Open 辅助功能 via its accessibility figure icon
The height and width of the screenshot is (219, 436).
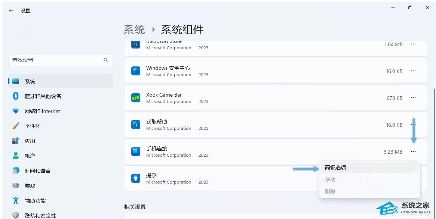click(16, 200)
